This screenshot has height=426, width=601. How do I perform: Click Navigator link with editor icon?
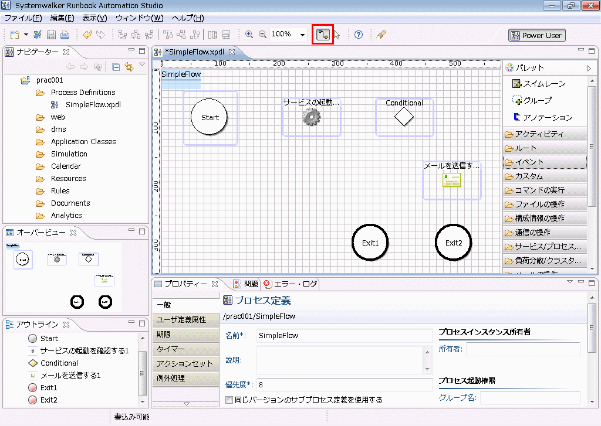tap(129, 67)
